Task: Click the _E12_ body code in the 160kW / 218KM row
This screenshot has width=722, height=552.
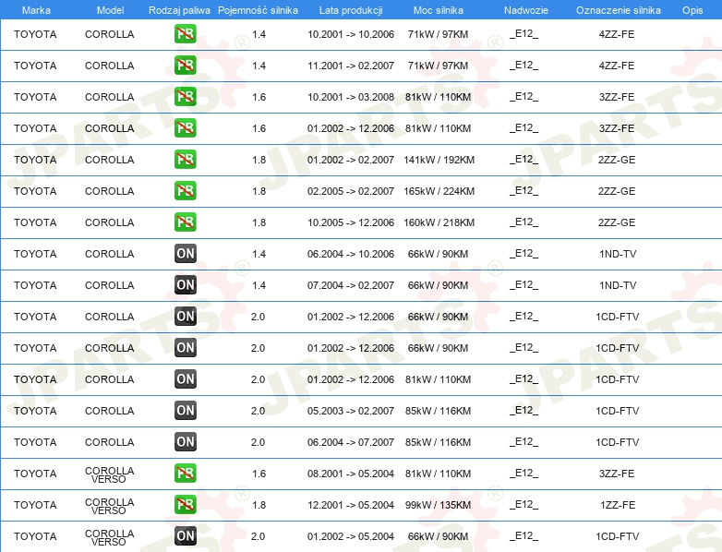Action: pos(523,222)
